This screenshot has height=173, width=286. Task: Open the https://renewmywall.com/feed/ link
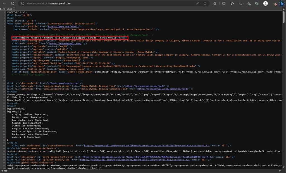coord(145,86)
